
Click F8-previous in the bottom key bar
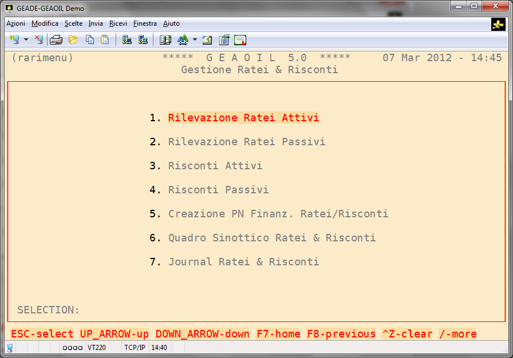(x=341, y=334)
